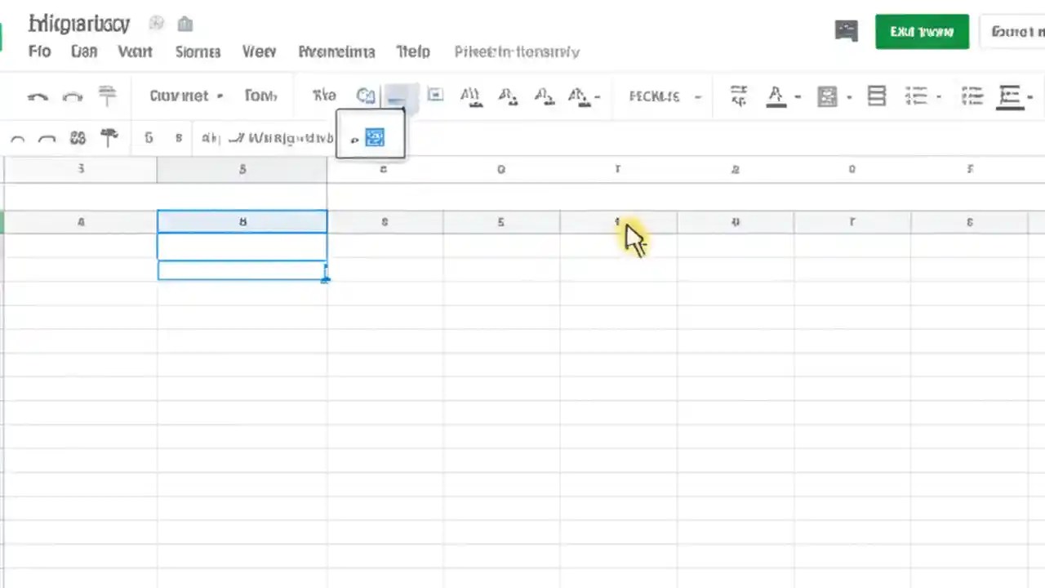Toggle the highlighted alignment option in the popup
This screenshot has width=1045, height=588.
tap(374, 136)
